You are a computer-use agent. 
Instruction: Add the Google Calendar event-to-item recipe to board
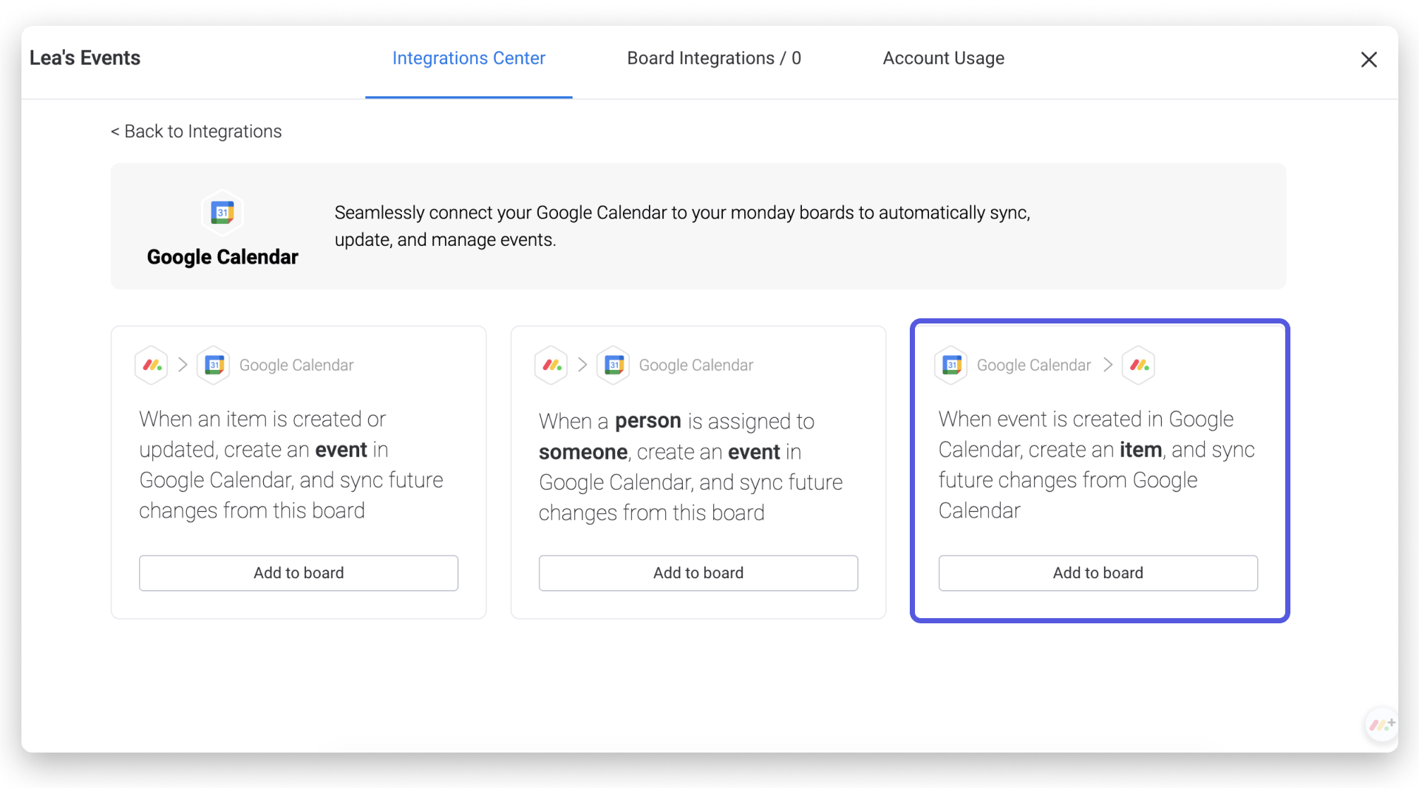(1098, 573)
